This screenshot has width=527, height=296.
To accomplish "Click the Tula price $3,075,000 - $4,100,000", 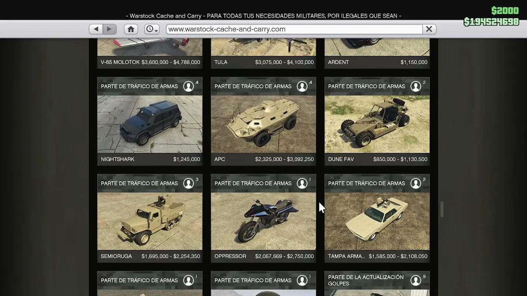I will [x=284, y=62].
